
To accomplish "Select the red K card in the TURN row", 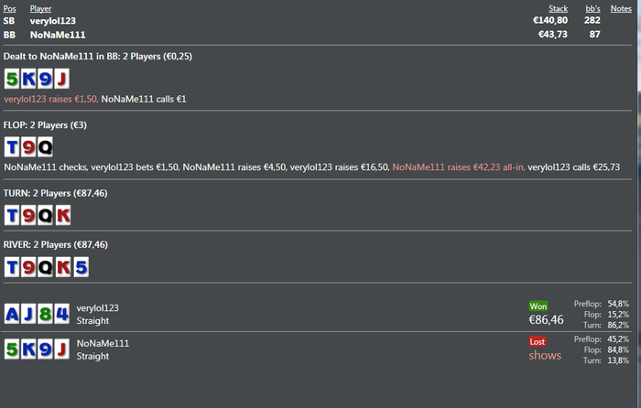I will point(61,215).
